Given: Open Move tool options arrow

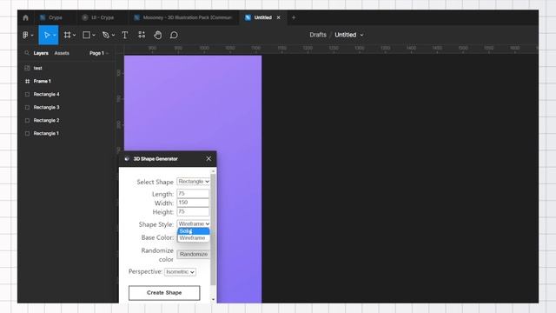Looking at the screenshot, I should (55, 35).
